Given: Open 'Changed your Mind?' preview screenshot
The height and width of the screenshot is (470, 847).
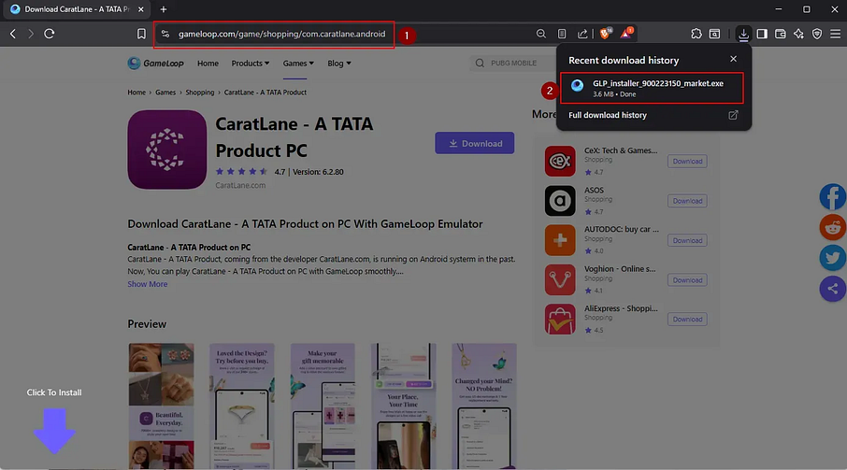Looking at the screenshot, I should click(484, 406).
